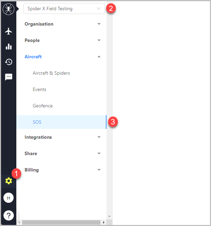Open the messages chat bubble icon
The image size is (211, 226).
point(9,77)
